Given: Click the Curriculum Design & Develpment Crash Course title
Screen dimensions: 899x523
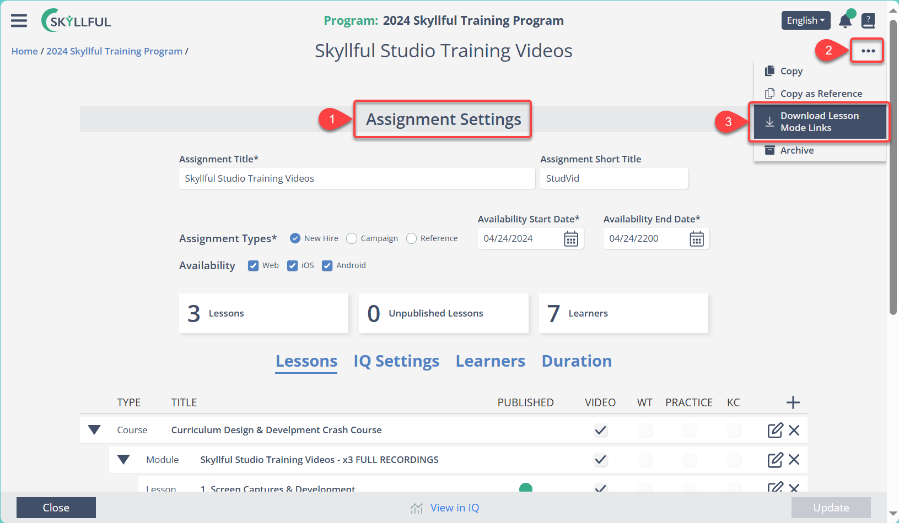Looking at the screenshot, I should pyautogui.click(x=276, y=430).
